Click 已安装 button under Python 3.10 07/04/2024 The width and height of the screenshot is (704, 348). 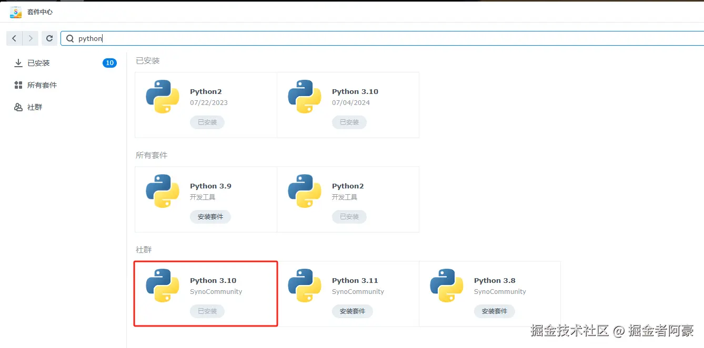(x=349, y=122)
